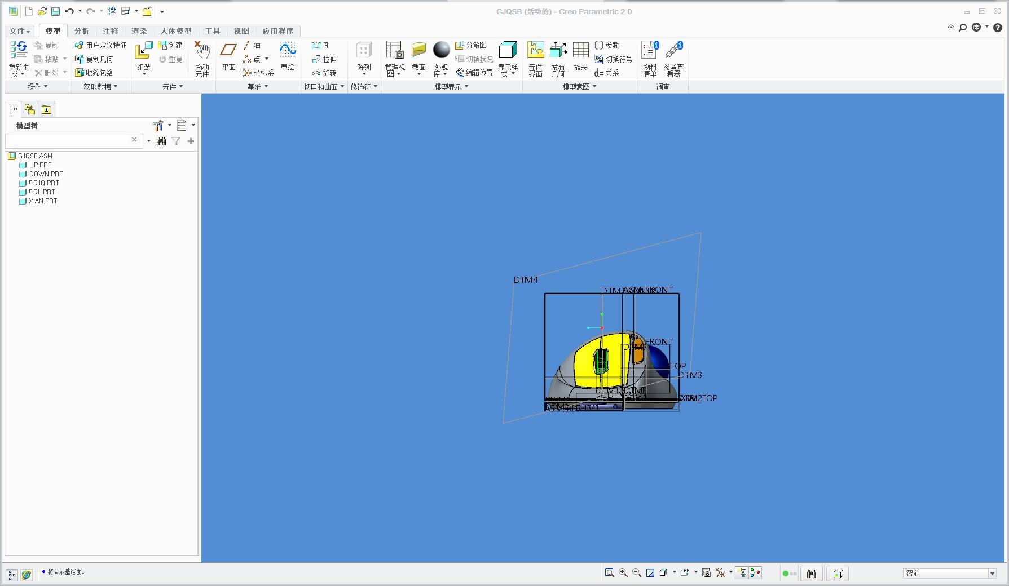Switch to the Annotate (注释) tab
1009x586 pixels.
pos(111,32)
